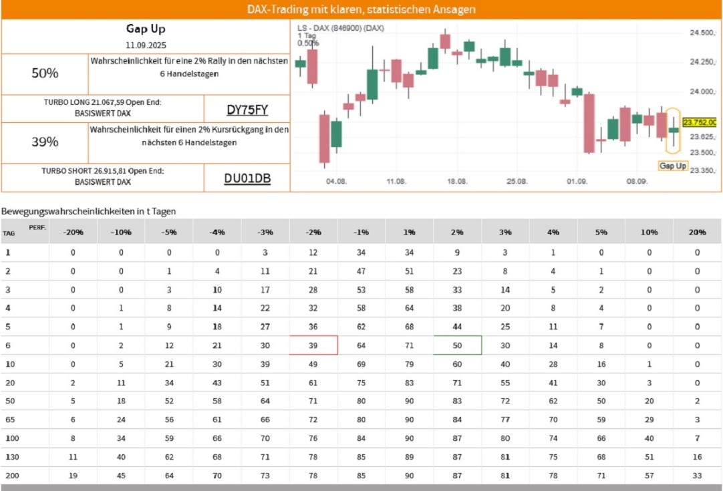Click the row label for day 65
The width and height of the screenshot is (723, 491).
10,420
